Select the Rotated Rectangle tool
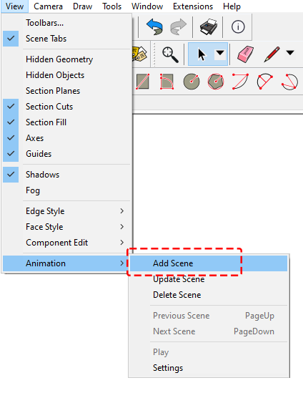This screenshot has height=393, width=303. [167, 82]
